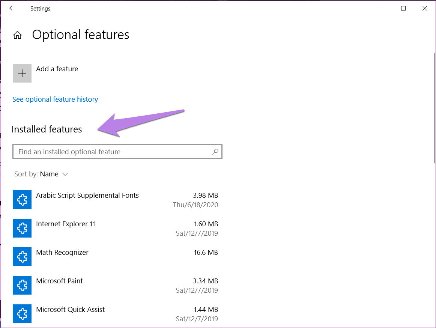Open See optional feature history

(x=55, y=99)
